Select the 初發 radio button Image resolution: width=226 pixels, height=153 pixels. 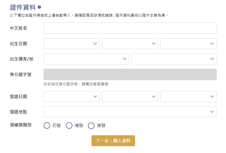tap(47, 125)
